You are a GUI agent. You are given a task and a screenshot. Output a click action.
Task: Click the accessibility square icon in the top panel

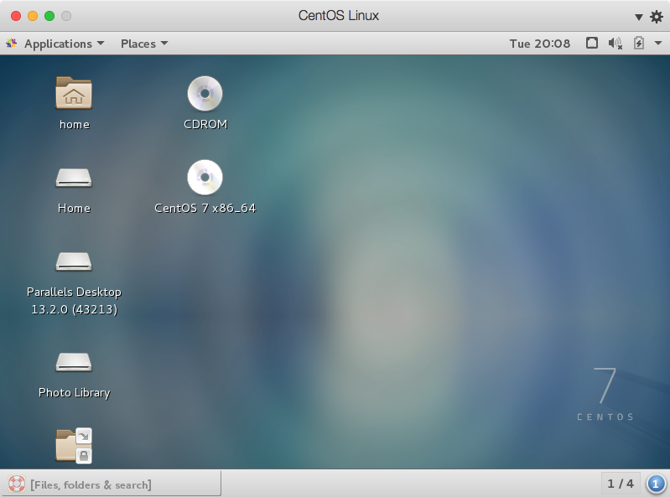coord(592,43)
